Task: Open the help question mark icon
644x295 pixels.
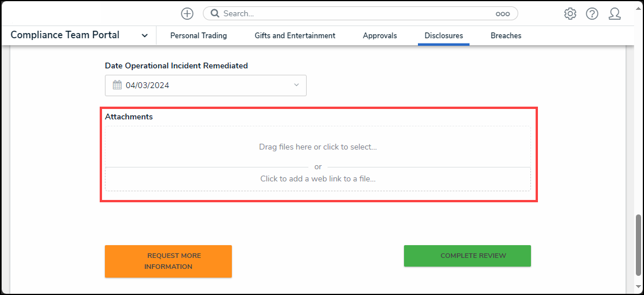Action: point(592,13)
